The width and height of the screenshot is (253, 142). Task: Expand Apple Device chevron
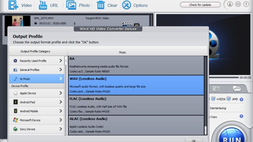point(61,93)
